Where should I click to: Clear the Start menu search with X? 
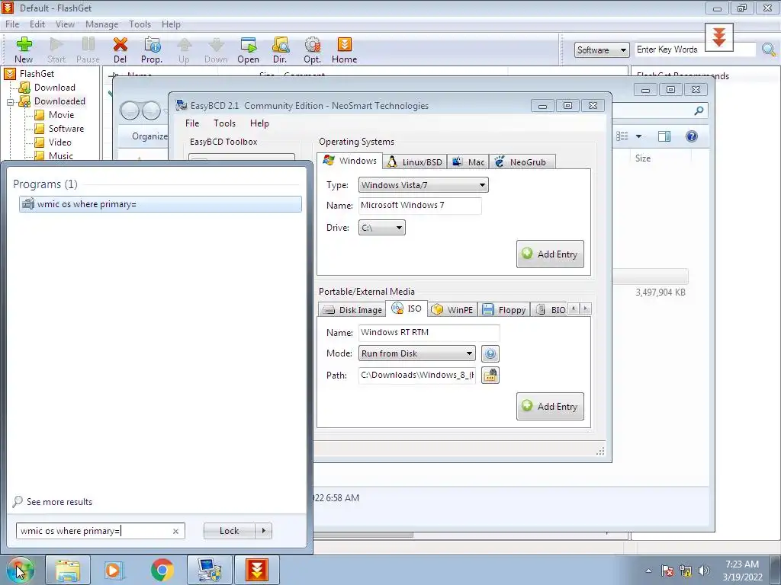pos(175,531)
